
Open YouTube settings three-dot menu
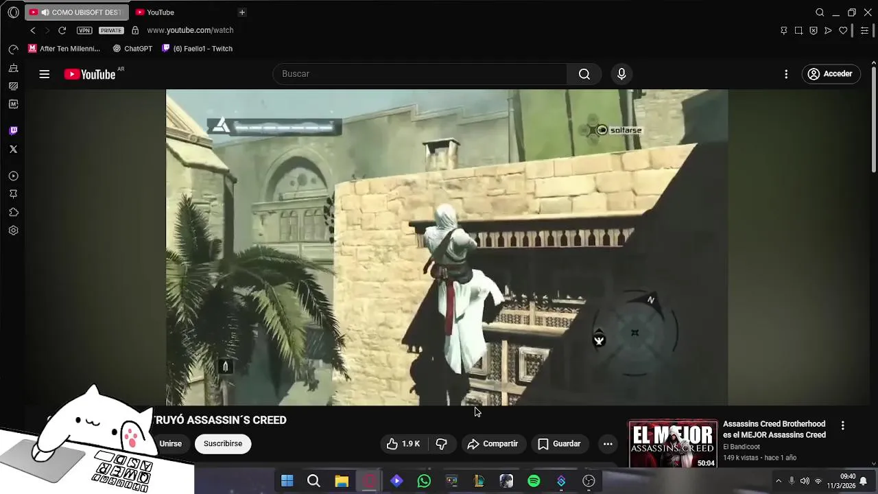(x=786, y=74)
